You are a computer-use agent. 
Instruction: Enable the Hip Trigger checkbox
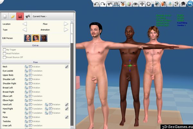4,50
